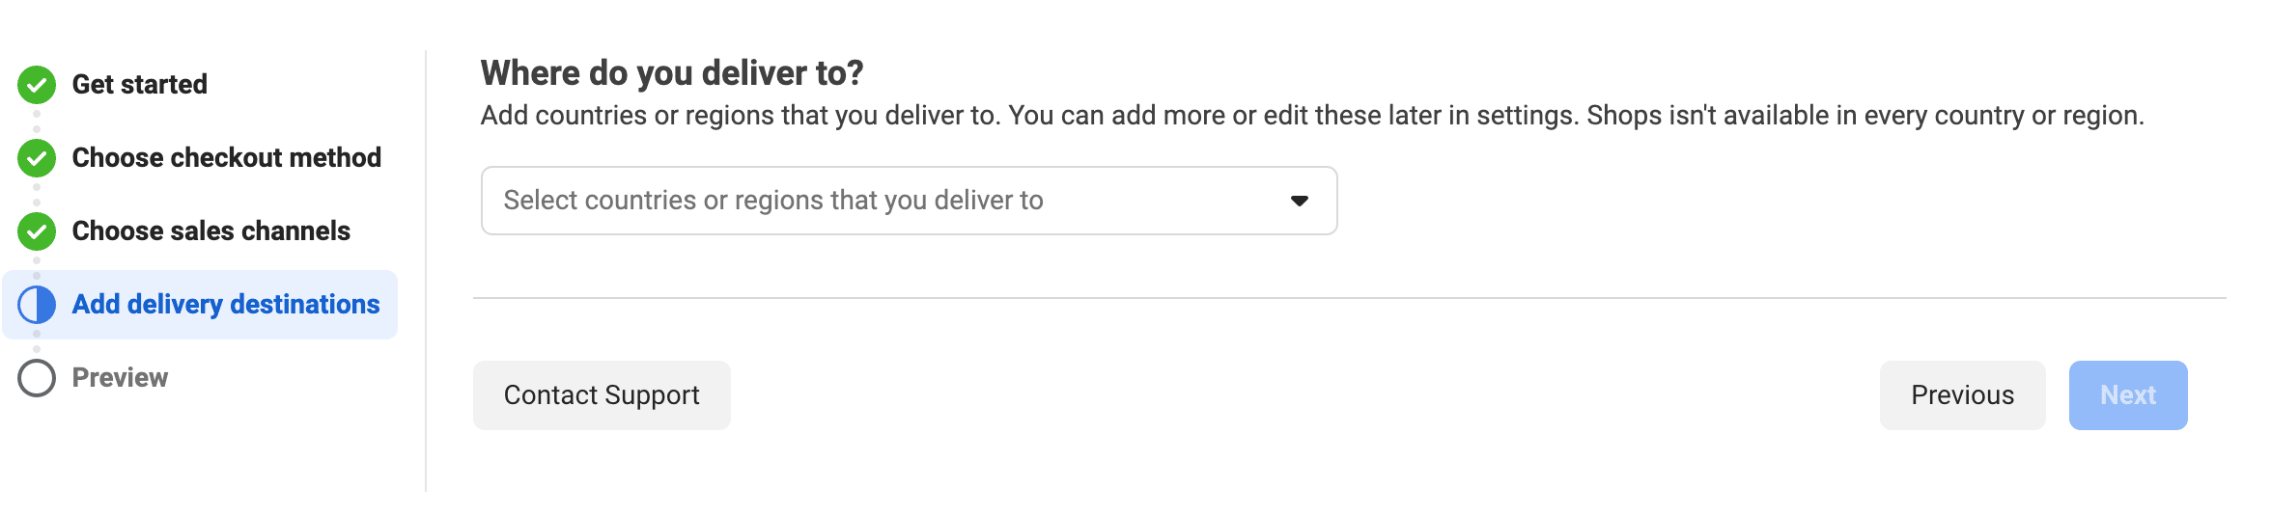
Task: Go to the Get started step
Action: 139,85
